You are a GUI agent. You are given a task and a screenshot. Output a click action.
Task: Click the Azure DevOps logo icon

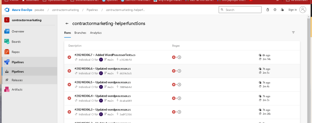7,10
